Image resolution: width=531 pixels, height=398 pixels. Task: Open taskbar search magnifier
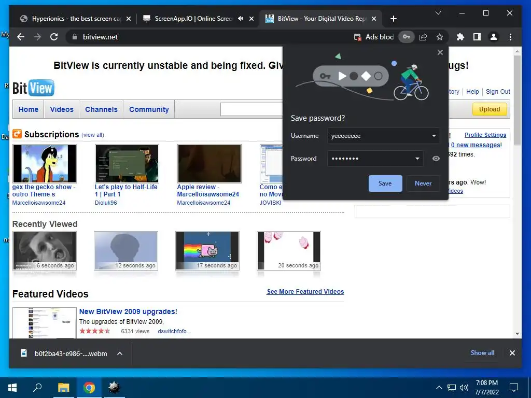coord(37,388)
